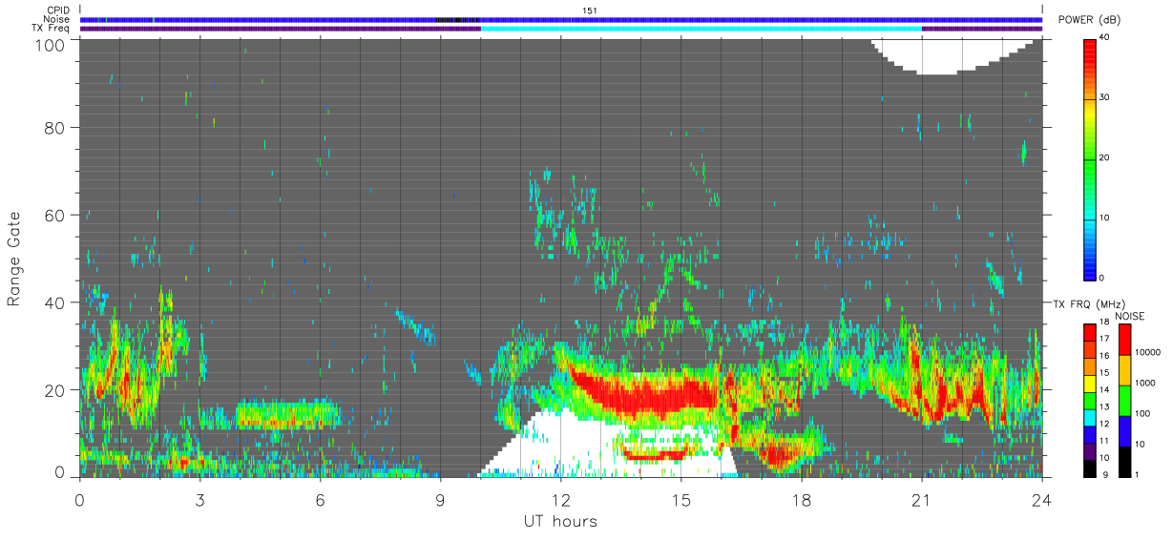Viewport: 1172px width, 541px height.
Task: Click the 6 tick label on the UT axis
Action: 321,499
